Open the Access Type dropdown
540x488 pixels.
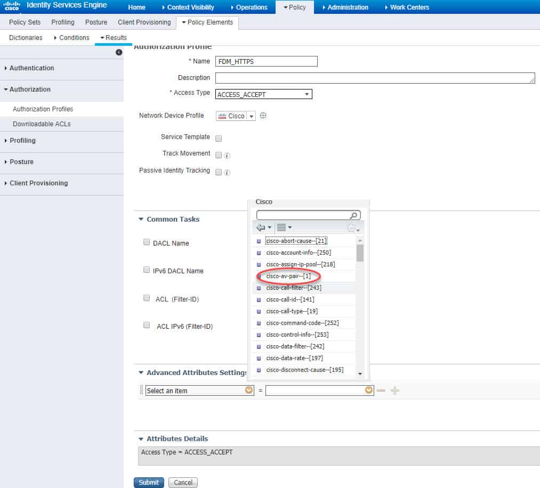click(263, 94)
